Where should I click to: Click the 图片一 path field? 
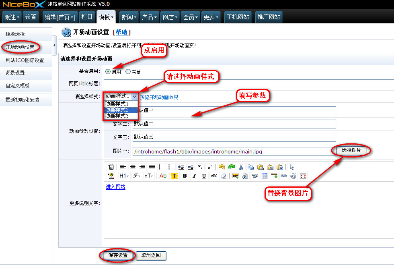coord(234,151)
